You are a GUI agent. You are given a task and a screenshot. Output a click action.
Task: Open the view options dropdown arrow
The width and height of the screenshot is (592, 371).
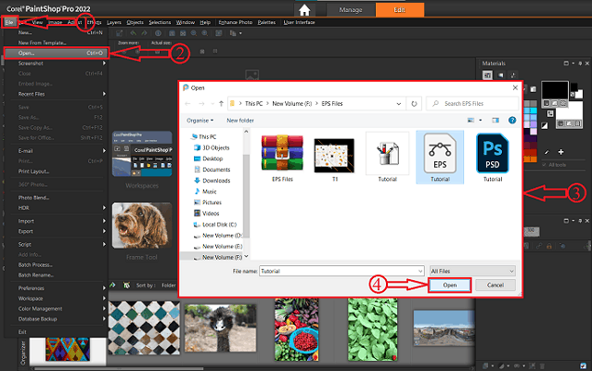click(481, 121)
